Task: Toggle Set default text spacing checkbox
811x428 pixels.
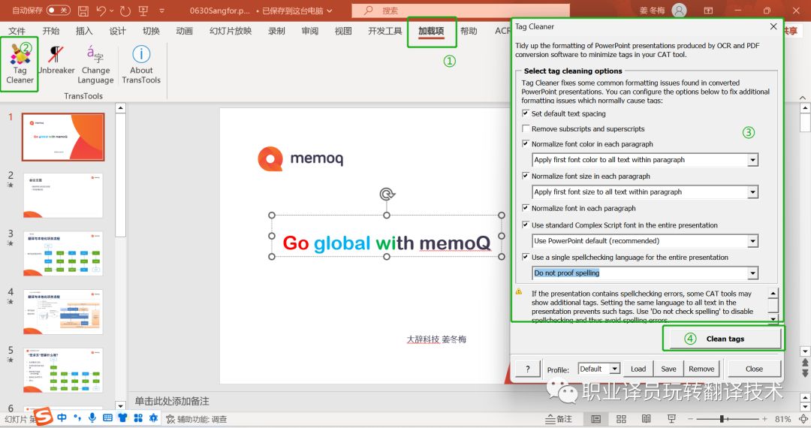Action: point(526,113)
